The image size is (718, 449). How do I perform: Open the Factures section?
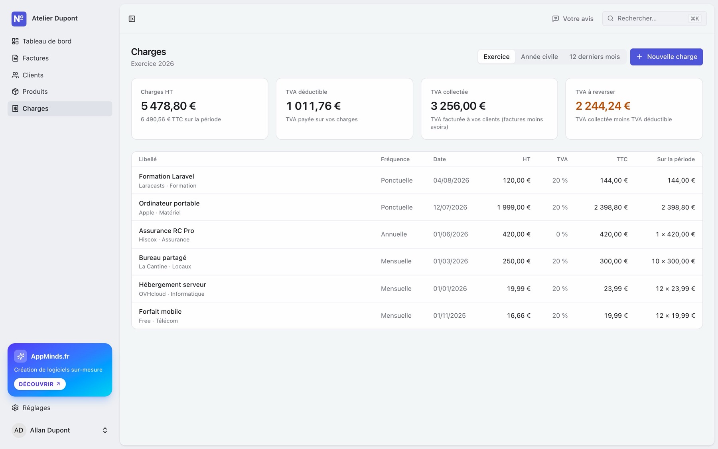60,58
